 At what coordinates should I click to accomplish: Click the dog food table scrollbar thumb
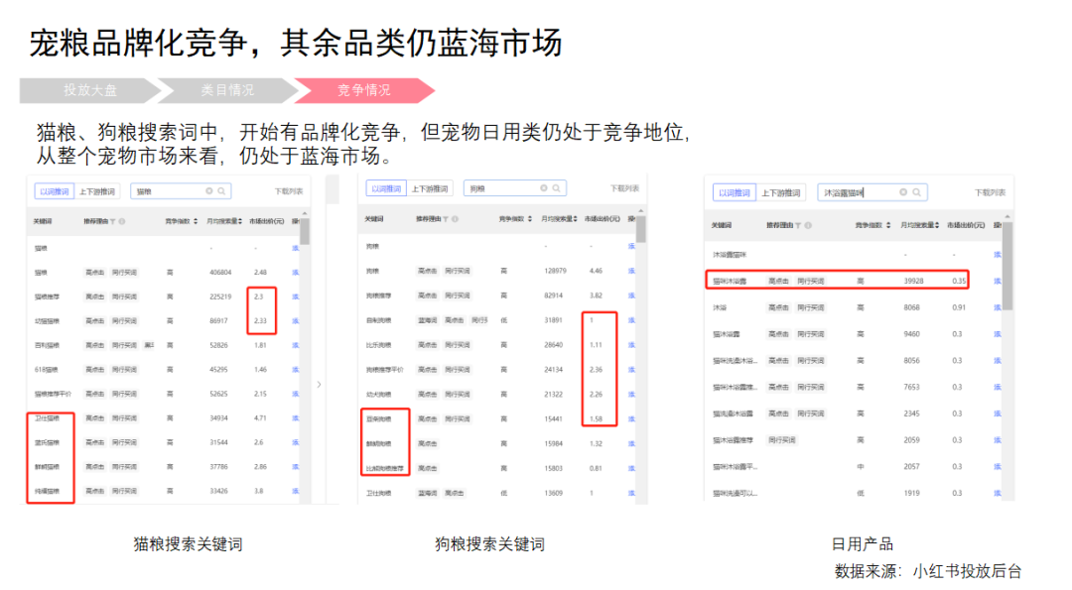click(640, 229)
